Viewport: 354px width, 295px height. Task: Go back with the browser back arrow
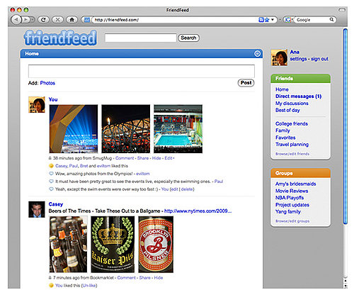click(x=16, y=20)
